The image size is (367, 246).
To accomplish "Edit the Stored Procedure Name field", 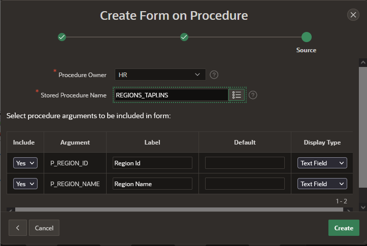I will click(172, 95).
